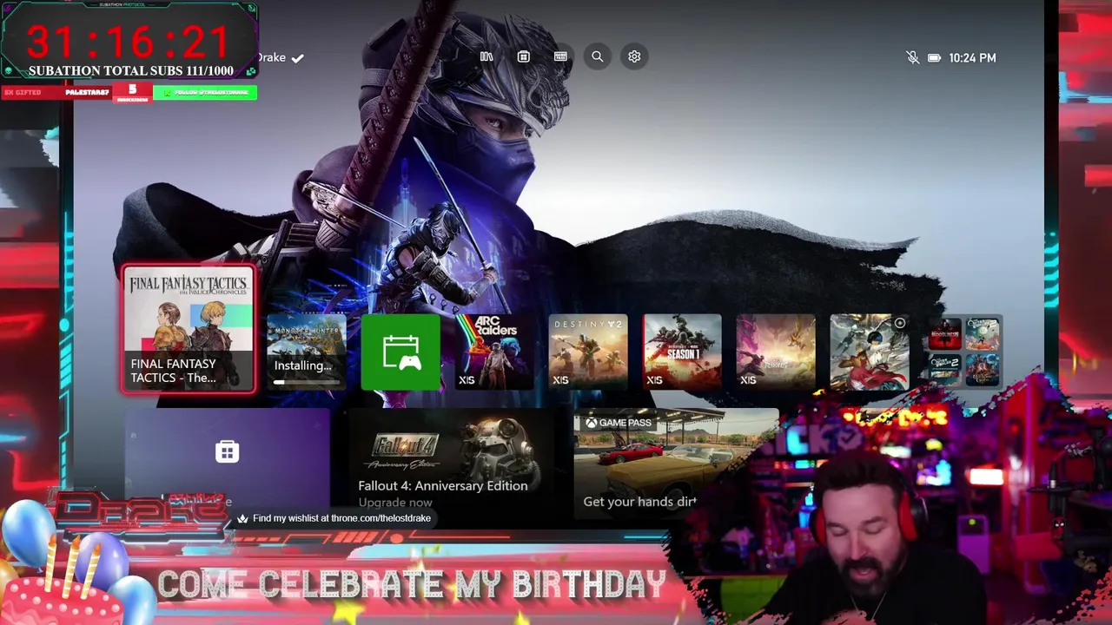Image resolution: width=1112 pixels, height=625 pixels.
Task: Open the Settings gear icon
Action: [x=634, y=56]
